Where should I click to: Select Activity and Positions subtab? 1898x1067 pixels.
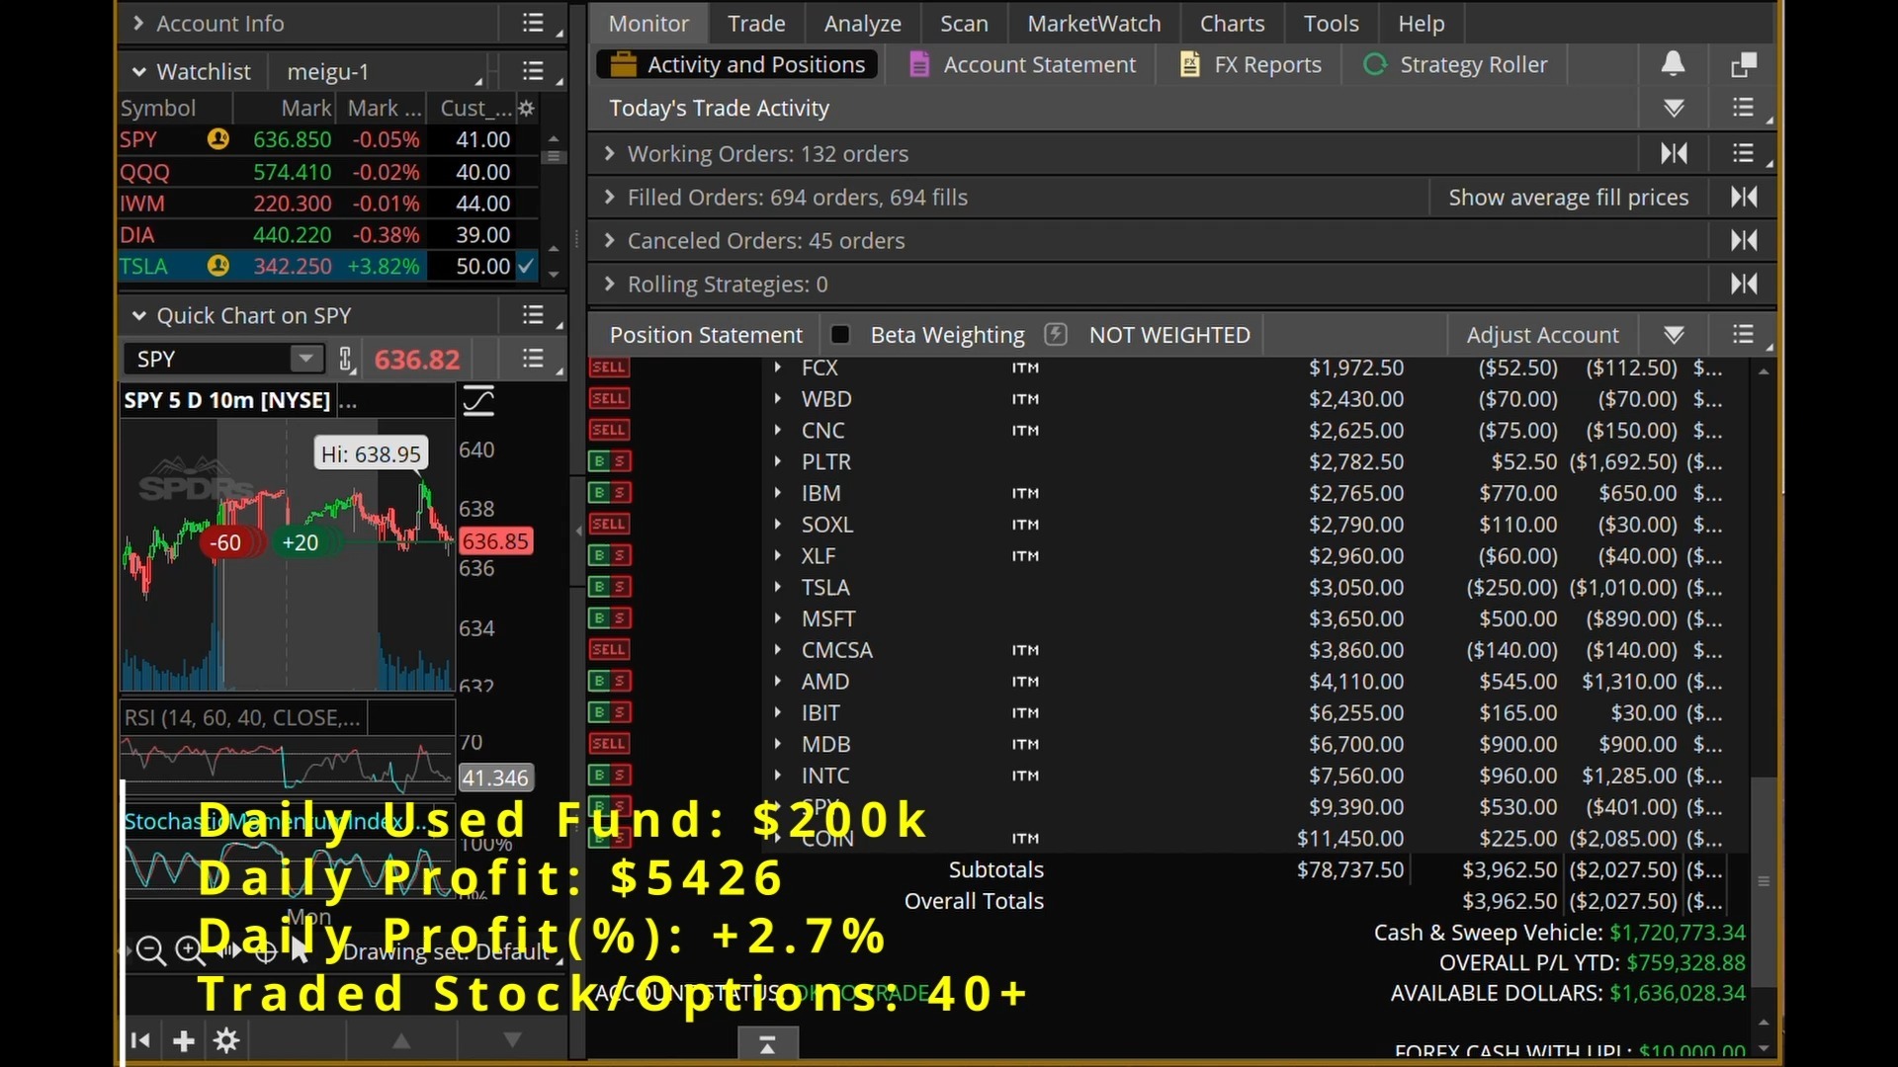737,65
